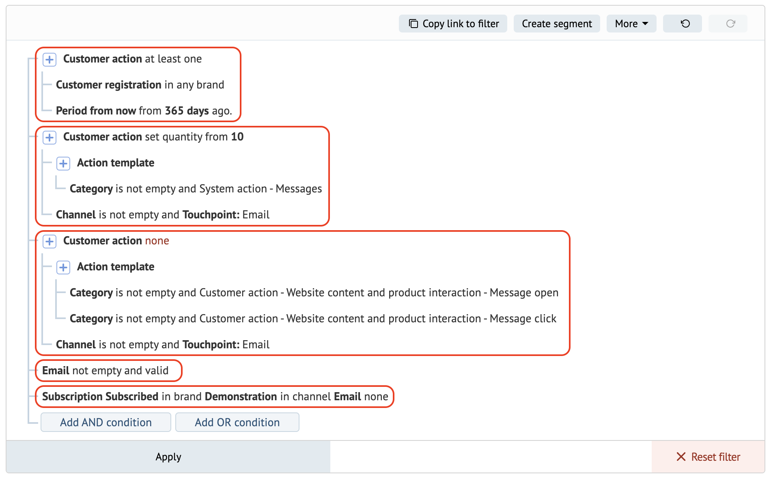
Task: Click plus icon beside second Action template
Action: (63, 267)
